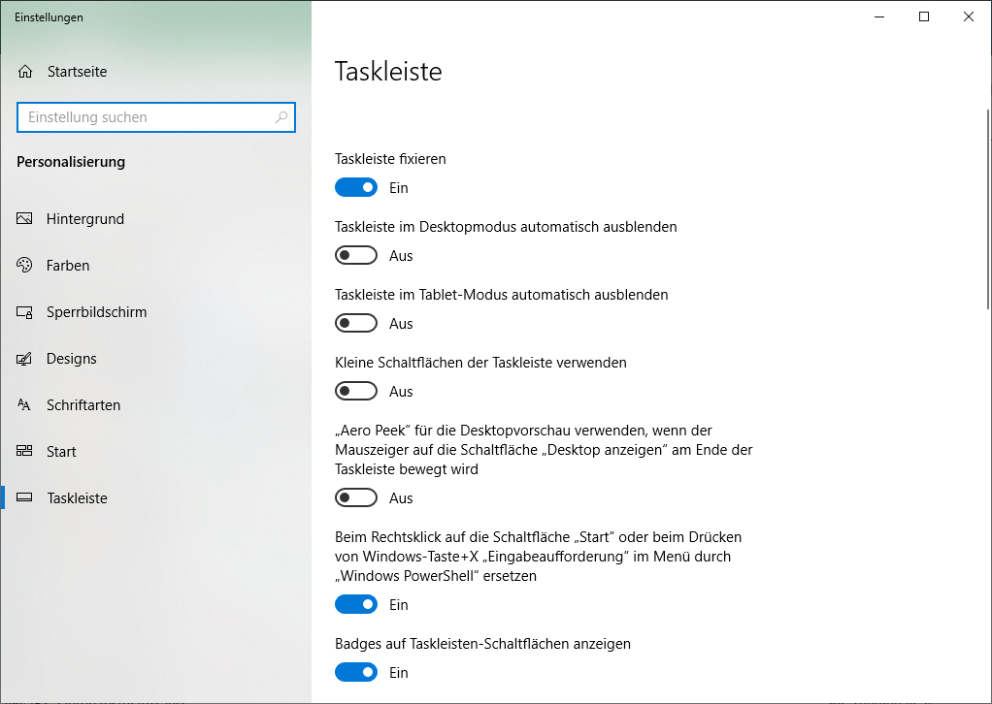This screenshot has width=992, height=704.
Task: Open Hintergrund settings via its image icon
Action: (24, 218)
